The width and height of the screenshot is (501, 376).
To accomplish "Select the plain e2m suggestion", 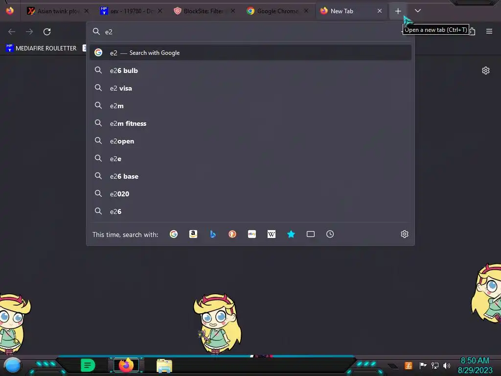I will tap(250, 106).
